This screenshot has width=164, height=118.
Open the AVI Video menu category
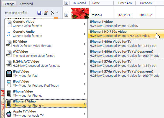click(46, 53)
